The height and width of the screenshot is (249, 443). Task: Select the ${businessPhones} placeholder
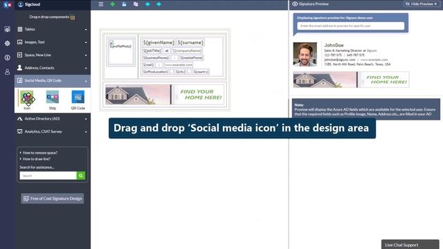[156, 57]
